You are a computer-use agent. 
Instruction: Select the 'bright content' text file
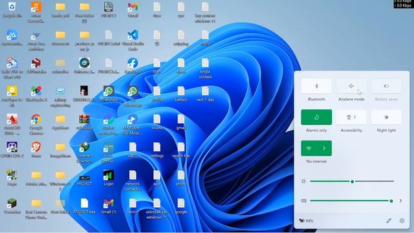[205, 69]
